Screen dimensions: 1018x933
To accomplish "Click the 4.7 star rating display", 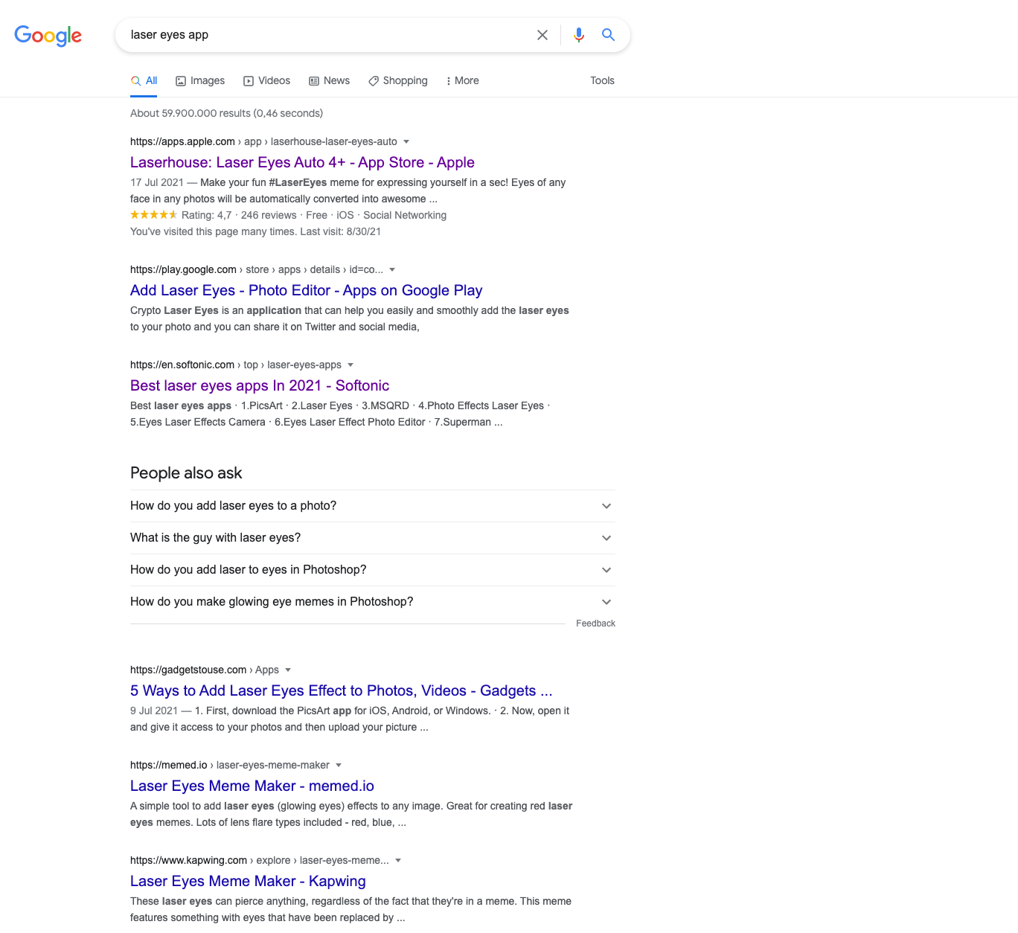I will click(x=154, y=214).
